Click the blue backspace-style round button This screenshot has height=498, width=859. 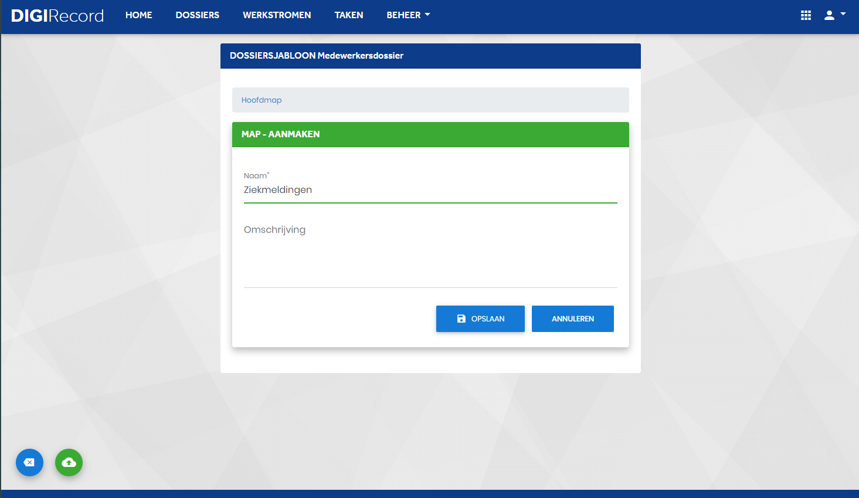(29, 462)
